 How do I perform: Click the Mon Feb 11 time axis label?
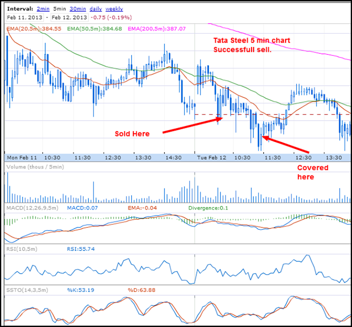22,158
